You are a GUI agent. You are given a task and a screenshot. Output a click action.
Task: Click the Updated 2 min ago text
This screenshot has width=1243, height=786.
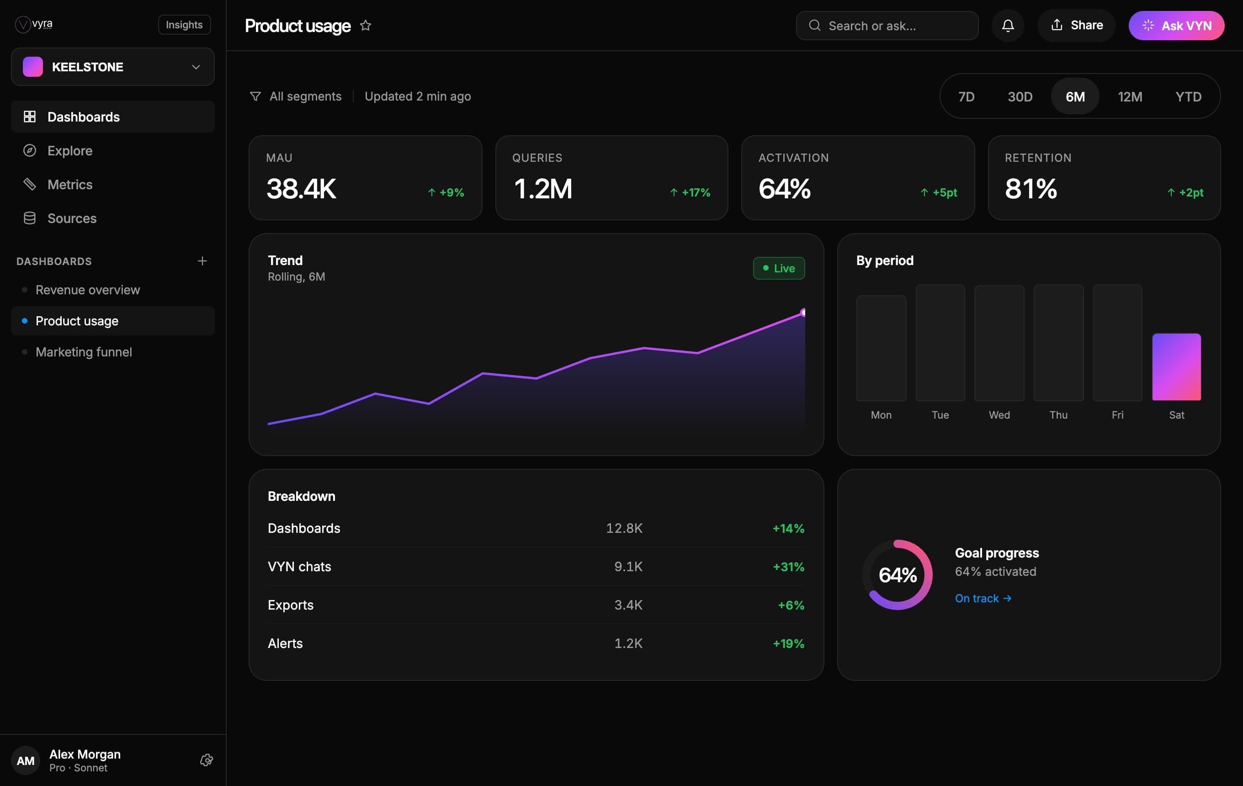[418, 96]
